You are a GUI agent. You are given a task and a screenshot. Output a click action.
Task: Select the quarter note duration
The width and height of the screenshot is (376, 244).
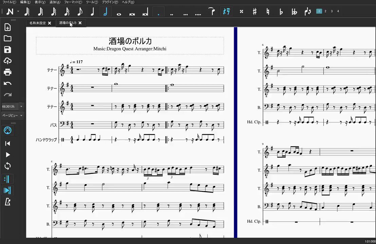[x=93, y=12]
